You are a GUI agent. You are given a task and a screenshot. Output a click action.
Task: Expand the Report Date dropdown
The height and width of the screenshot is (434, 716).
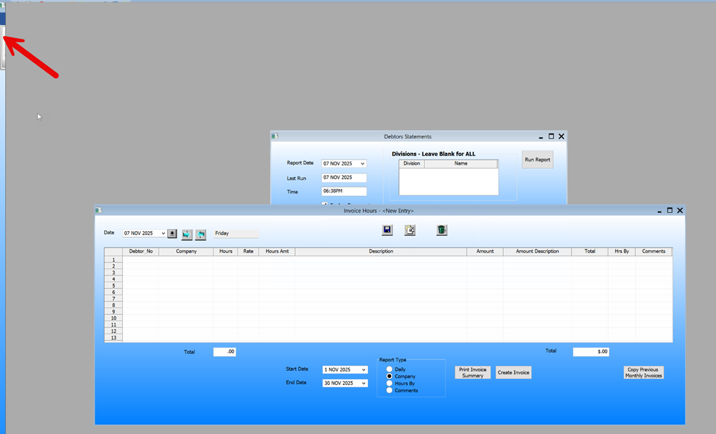(363, 164)
